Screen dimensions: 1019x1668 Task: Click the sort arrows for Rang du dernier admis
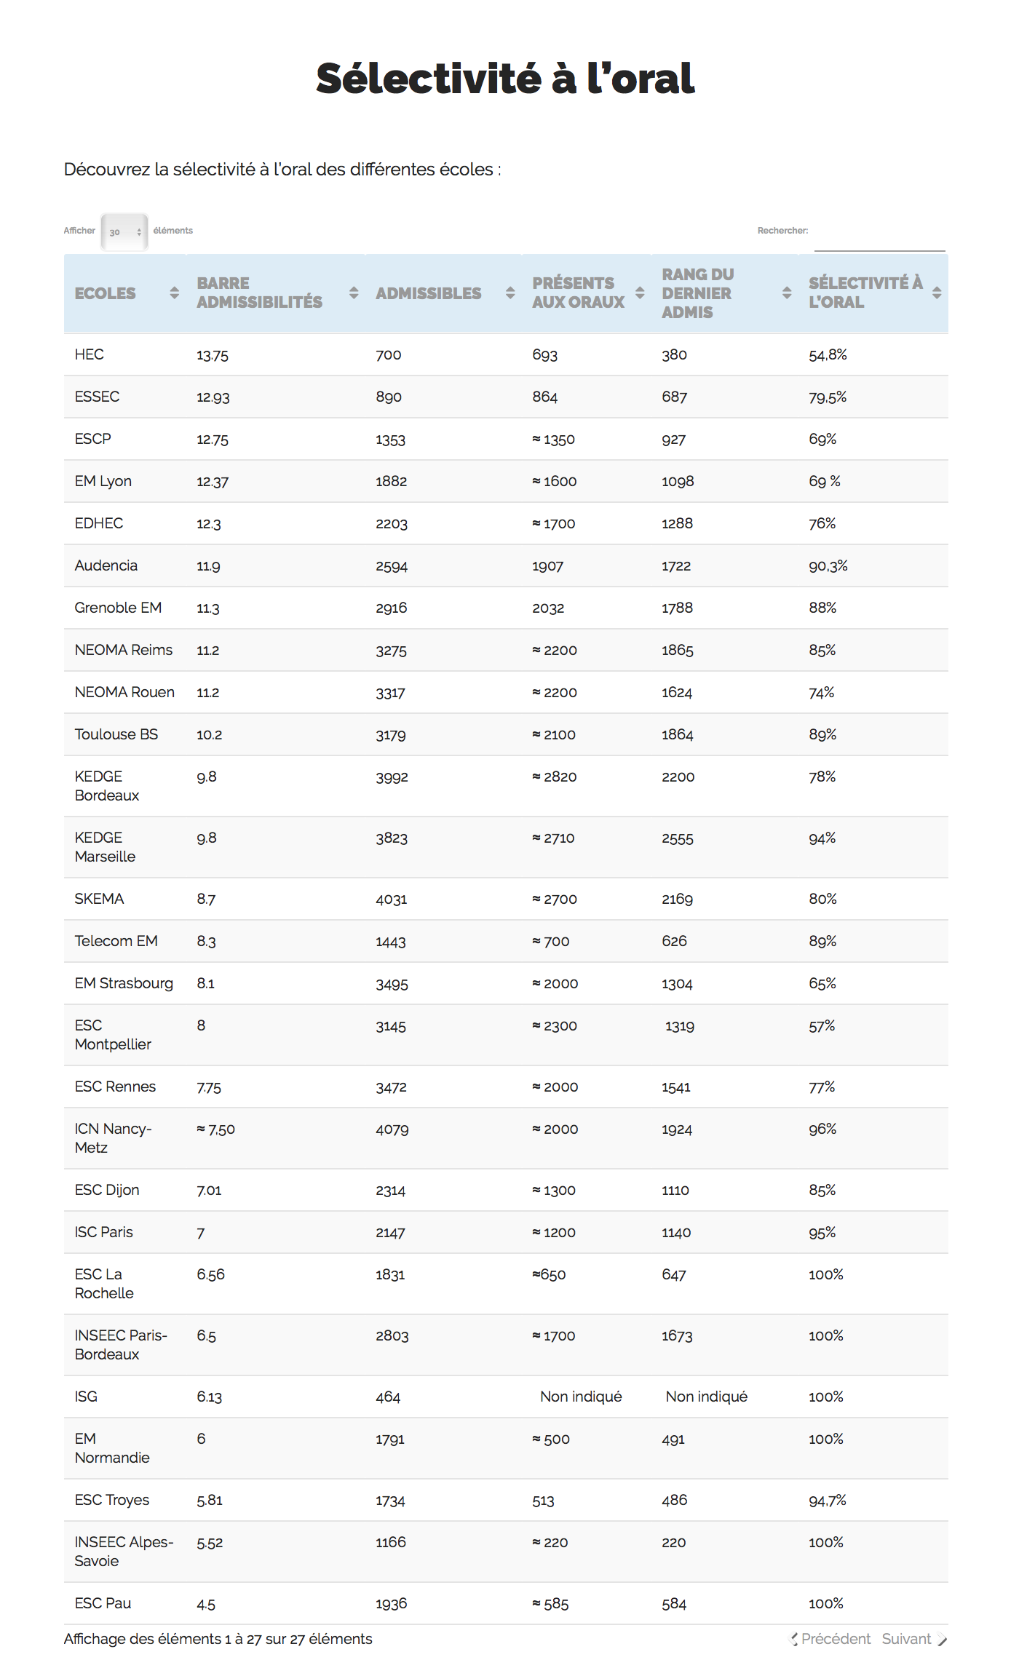point(787,293)
